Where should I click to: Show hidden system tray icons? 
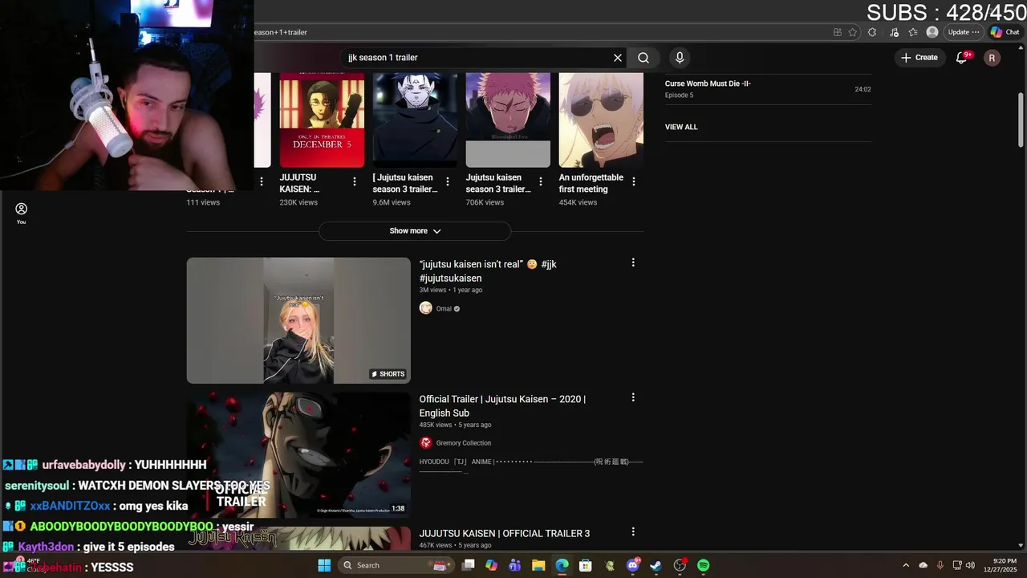pyautogui.click(x=906, y=565)
